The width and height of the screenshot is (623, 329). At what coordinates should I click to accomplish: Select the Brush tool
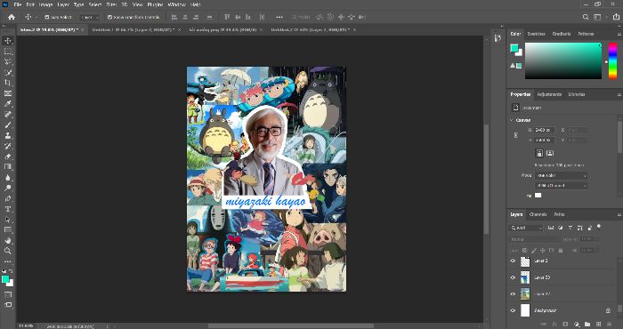pos(8,125)
